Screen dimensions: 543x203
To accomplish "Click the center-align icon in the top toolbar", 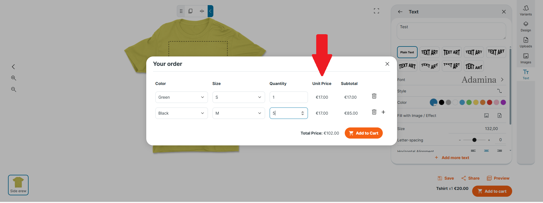I will point(202,11).
